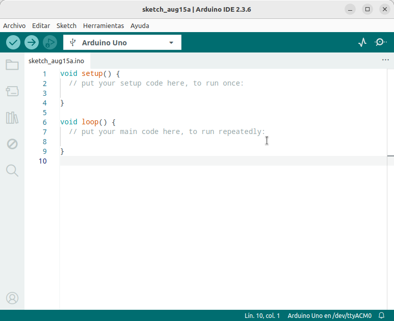Open the Serial Plotter
The image size is (394, 321).
point(362,42)
